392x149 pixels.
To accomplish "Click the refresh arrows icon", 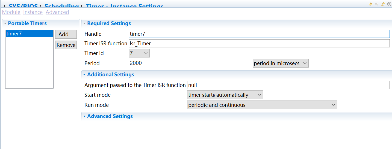I will coord(383,4).
